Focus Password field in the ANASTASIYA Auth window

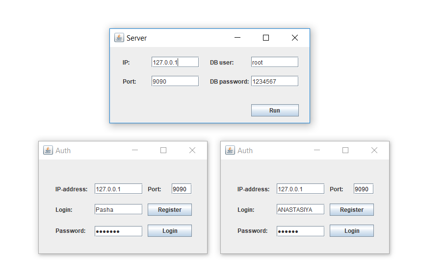coord(300,231)
